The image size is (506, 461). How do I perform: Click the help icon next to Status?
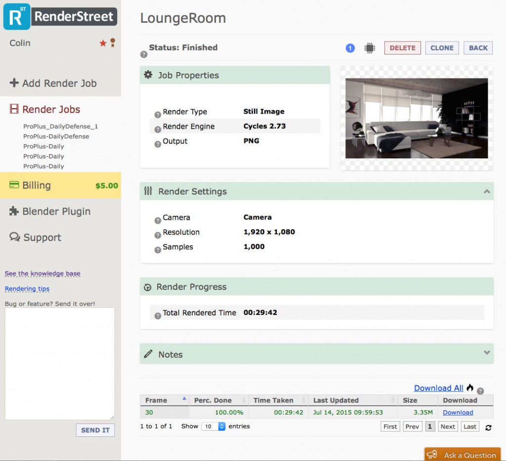point(144,54)
